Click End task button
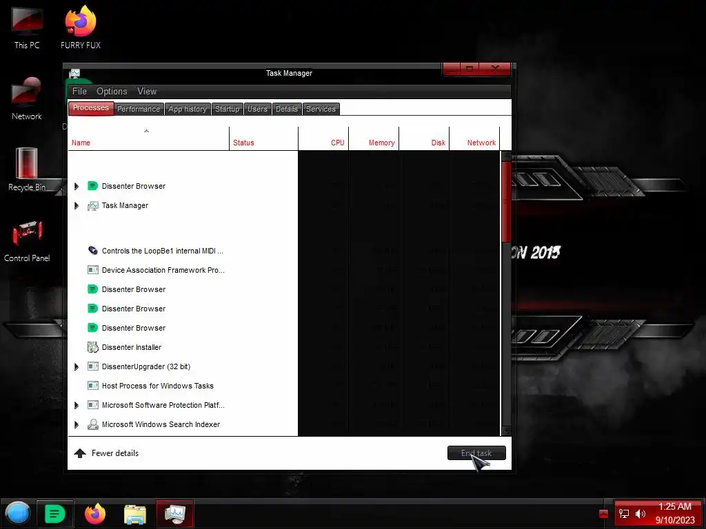The image size is (706, 529). point(476,453)
